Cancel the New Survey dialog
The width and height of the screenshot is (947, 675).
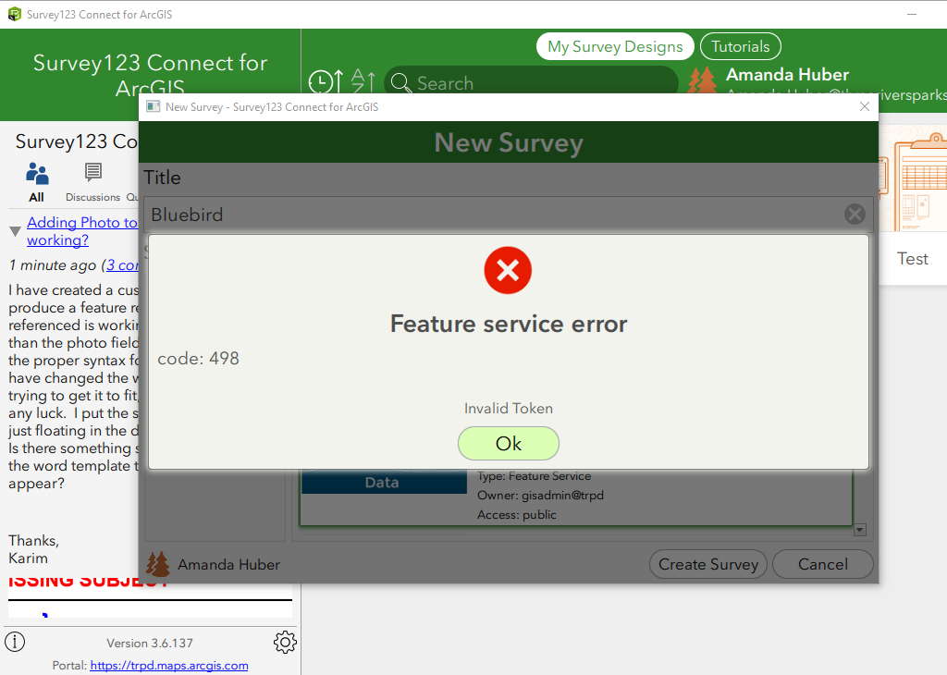tap(822, 565)
